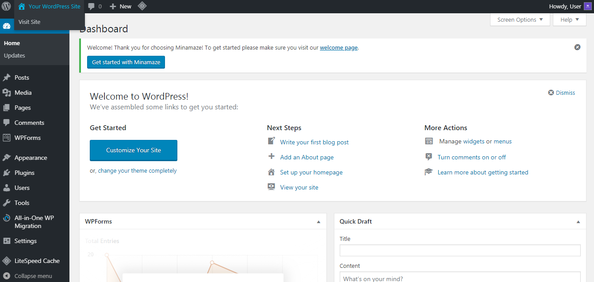This screenshot has width=594, height=282.
Task: Collapse the Quick Draft panel
Action: tap(578, 221)
